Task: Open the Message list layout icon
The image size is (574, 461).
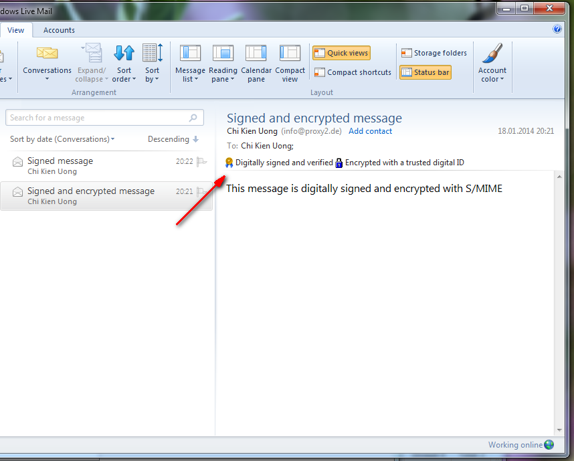Action: click(191, 53)
